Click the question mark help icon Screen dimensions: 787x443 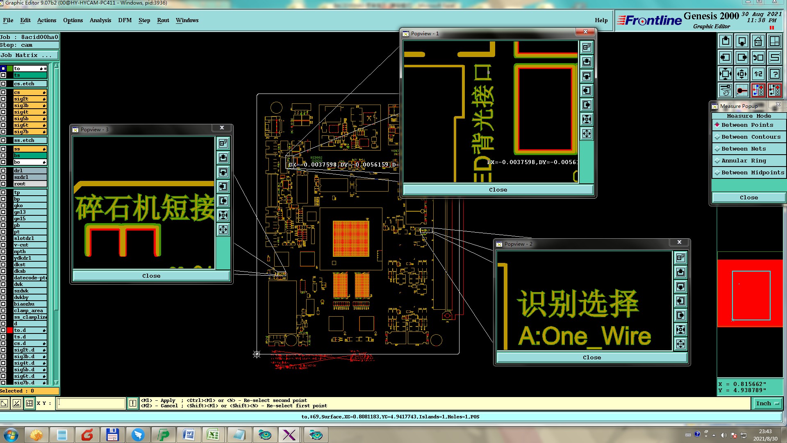775,74
